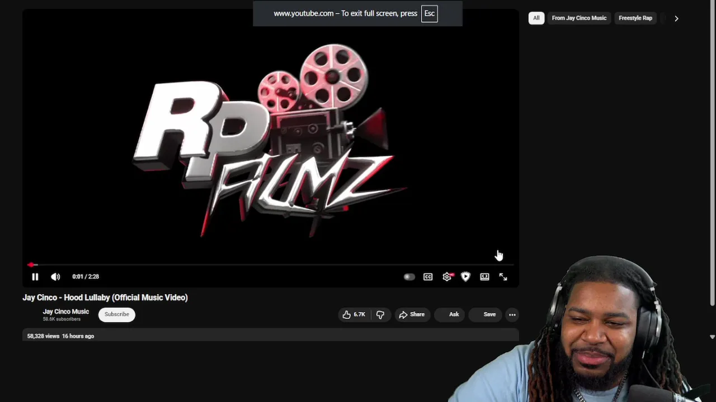Image resolution: width=716 pixels, height=402 pixels.
Task: Click the 0:01 / 2:28 time display
Action: (86, 276)
